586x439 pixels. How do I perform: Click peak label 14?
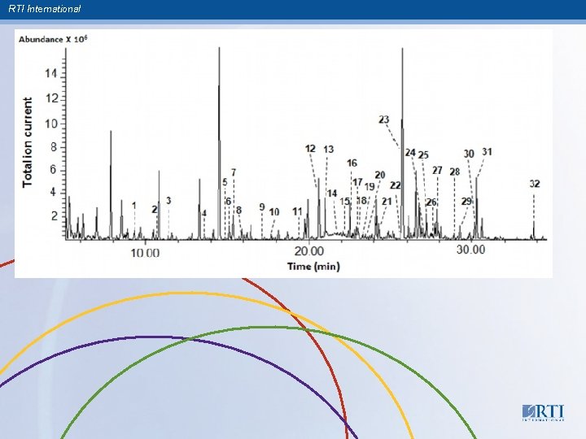(332, 193)
